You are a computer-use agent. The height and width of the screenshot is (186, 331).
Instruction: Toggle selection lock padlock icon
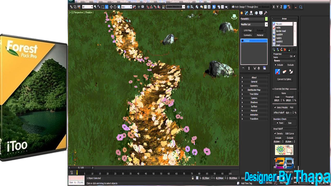point(193,178)
